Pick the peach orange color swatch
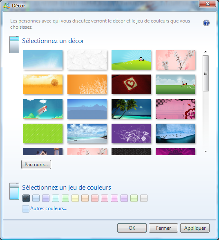219x240 pixels. [85, 198]
